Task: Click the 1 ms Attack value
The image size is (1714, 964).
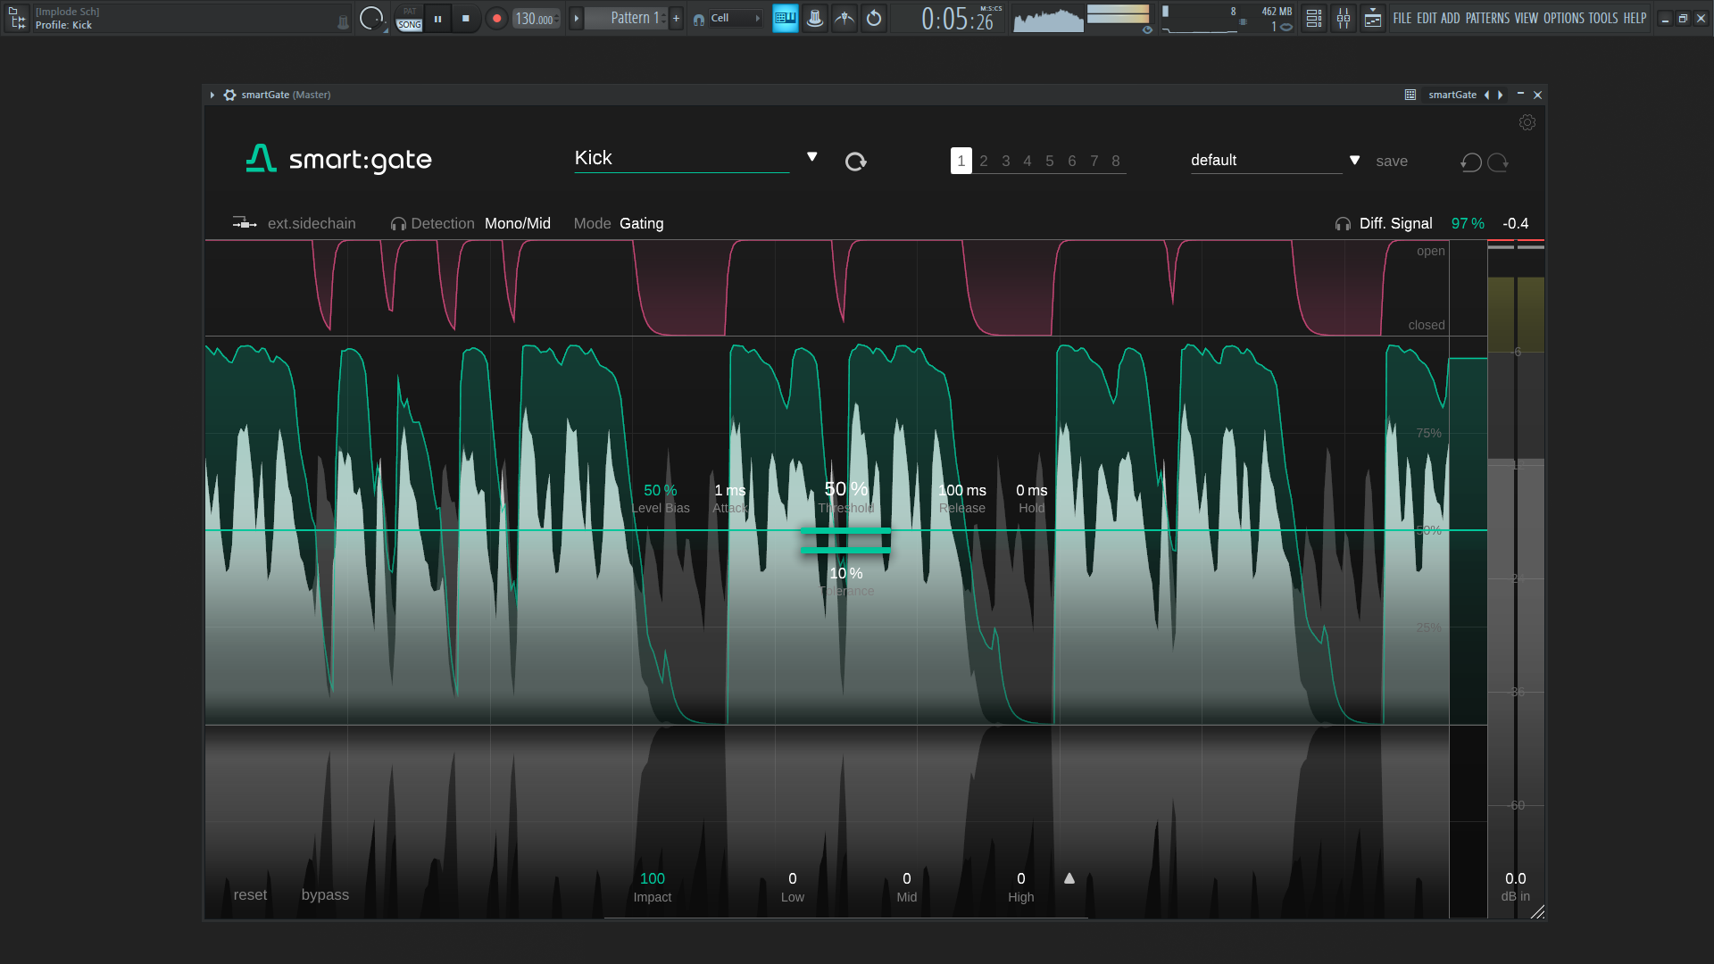Action: [x=730, y=490]
